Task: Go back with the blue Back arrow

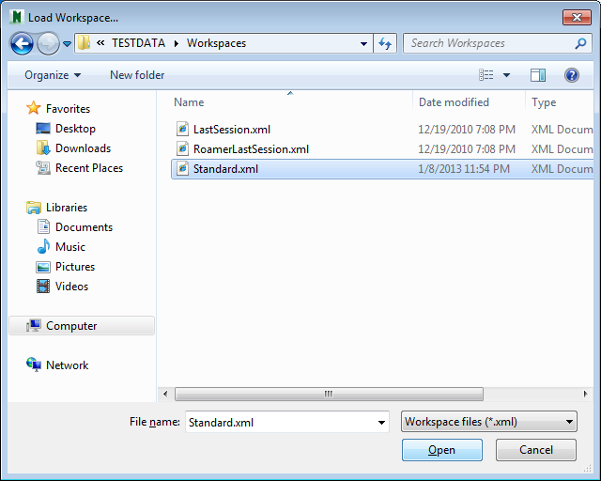Action: click(22, 44)
